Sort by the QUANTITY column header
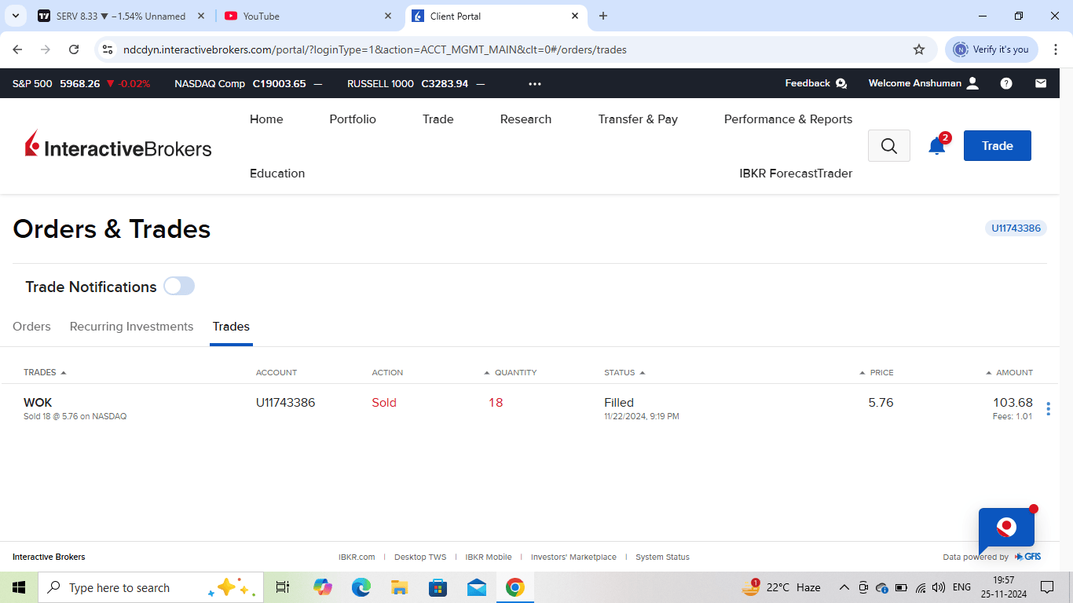Viewport: 1073px width, 603px height. (x=511, y=372)
